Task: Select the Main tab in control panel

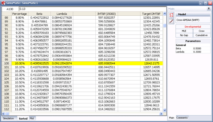Action: (x=172, y=118)
